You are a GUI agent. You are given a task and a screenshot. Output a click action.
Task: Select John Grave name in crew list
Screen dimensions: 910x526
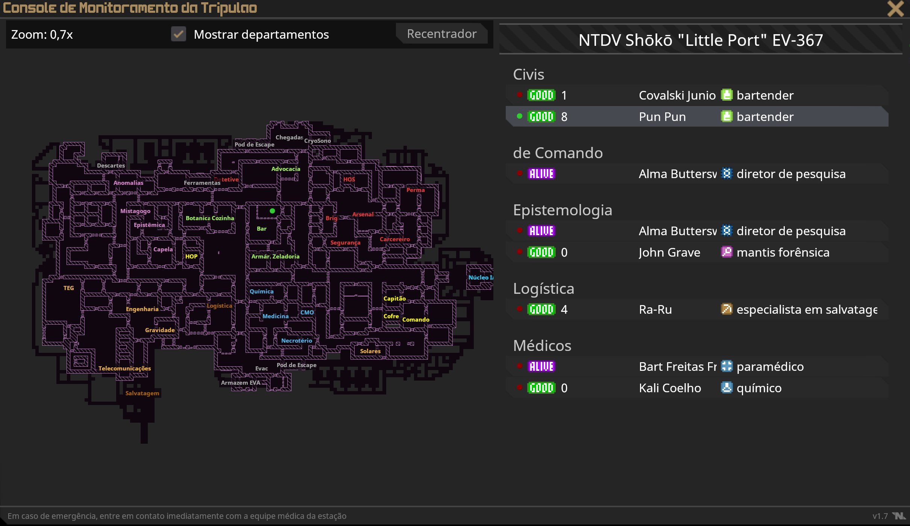click(x=669, y=252)
